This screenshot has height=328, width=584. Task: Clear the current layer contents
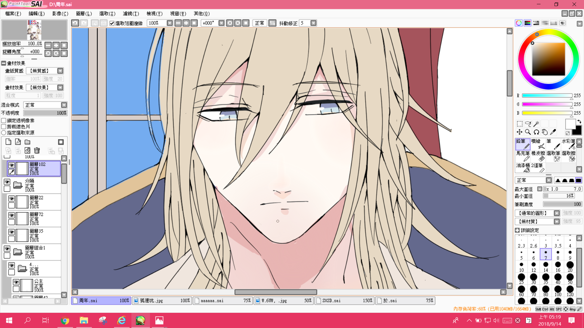point(27,150)
